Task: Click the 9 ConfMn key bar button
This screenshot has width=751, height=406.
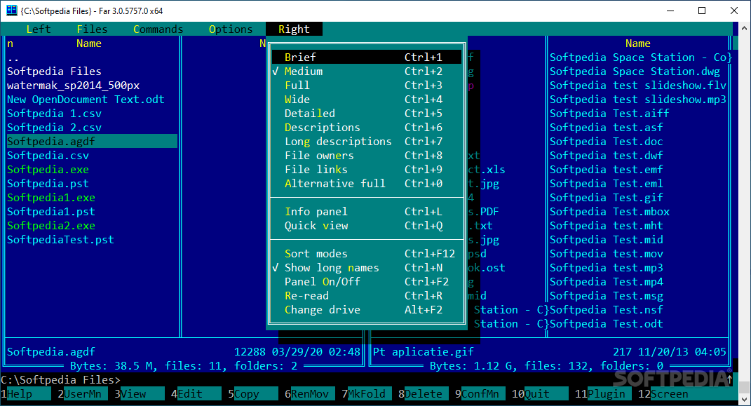Action: (480, 394)
